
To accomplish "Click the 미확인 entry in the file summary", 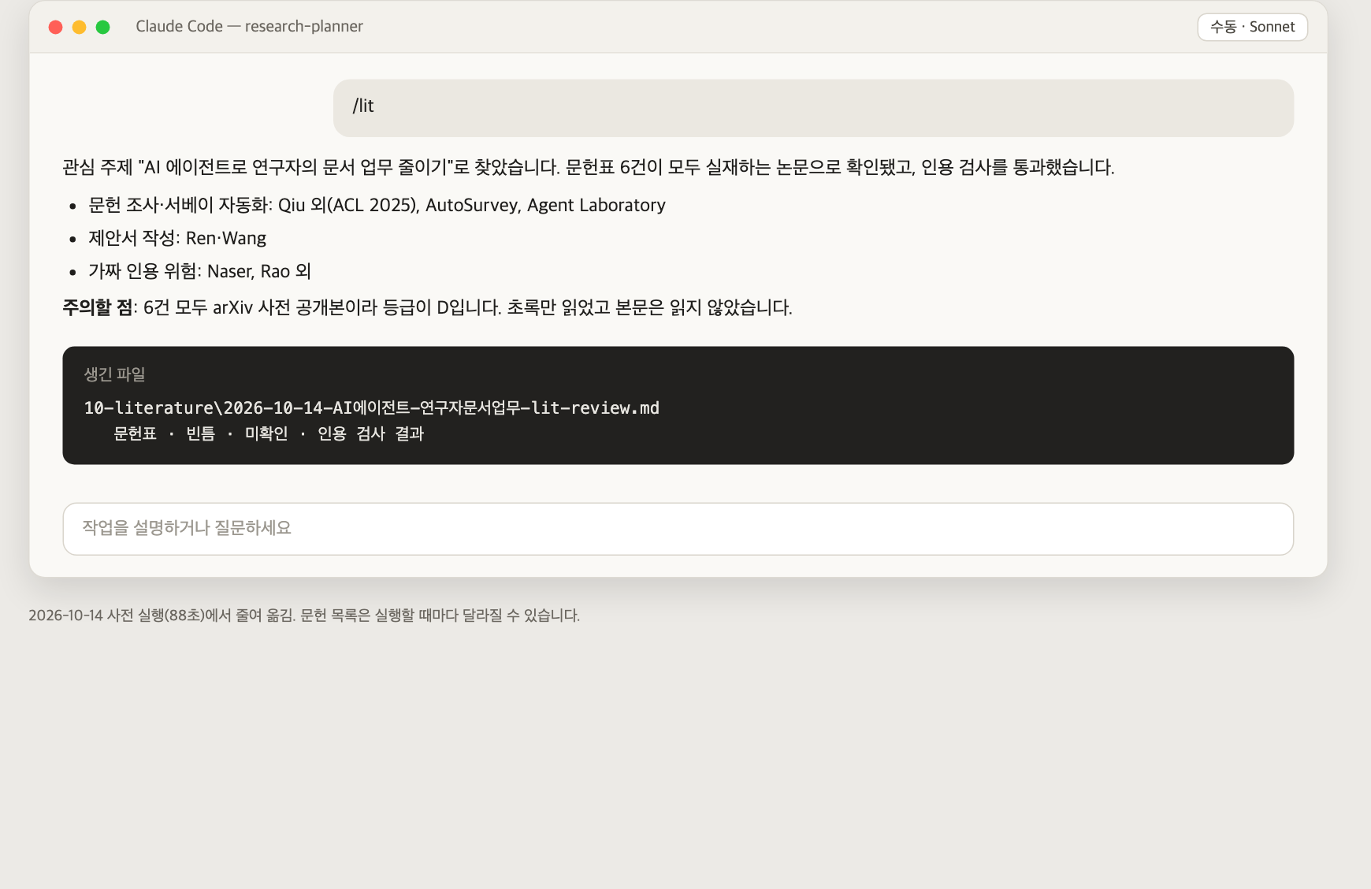I will [266, 433].
